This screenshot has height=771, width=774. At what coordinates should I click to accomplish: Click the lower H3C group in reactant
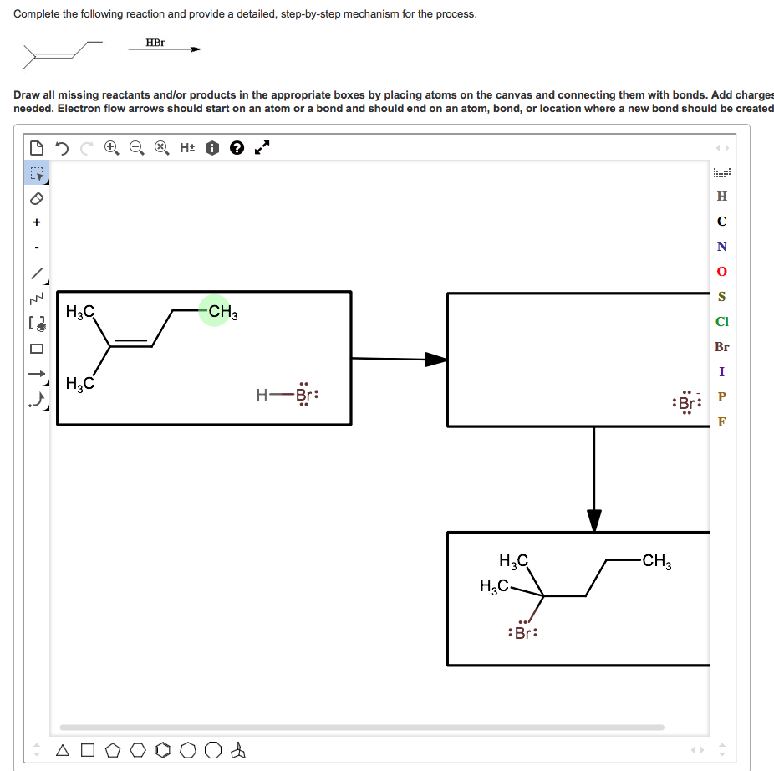click(x=80, y=383)
